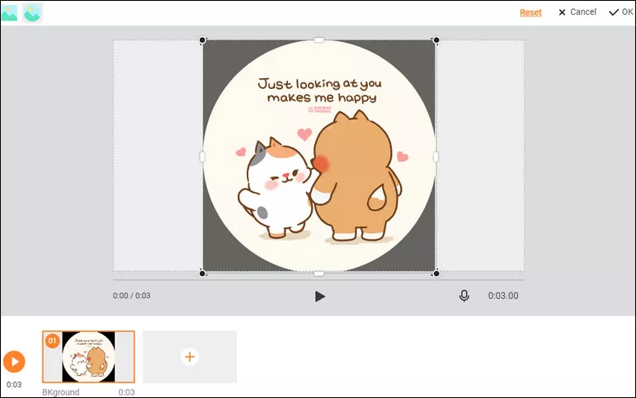Image resolution: width=636 pixels, height=398 pixels.
Task: Click the microphone record icon
Action: [464, 296]
